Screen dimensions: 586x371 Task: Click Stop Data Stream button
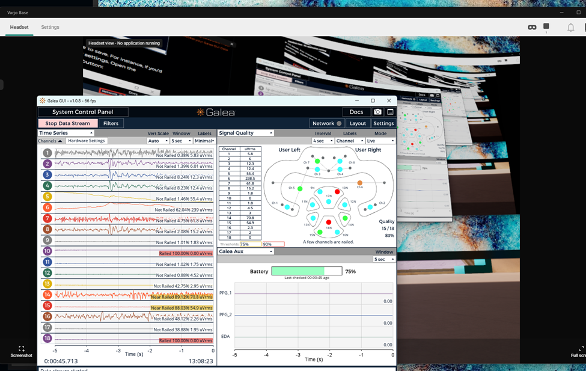pos(68,123)
